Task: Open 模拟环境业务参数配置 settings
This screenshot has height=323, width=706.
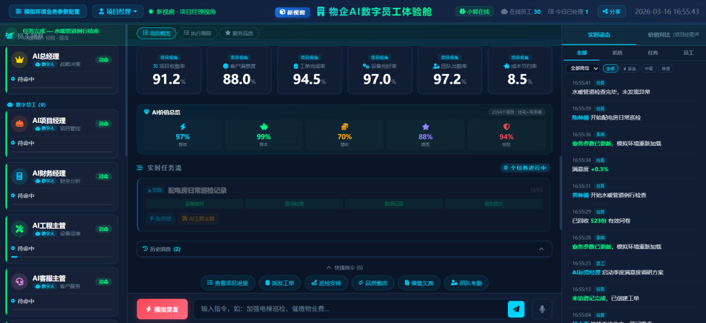Action: click(48, 11)
